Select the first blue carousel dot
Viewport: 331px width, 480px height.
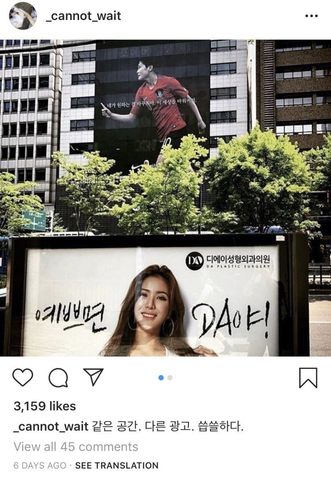click(161, 378)
